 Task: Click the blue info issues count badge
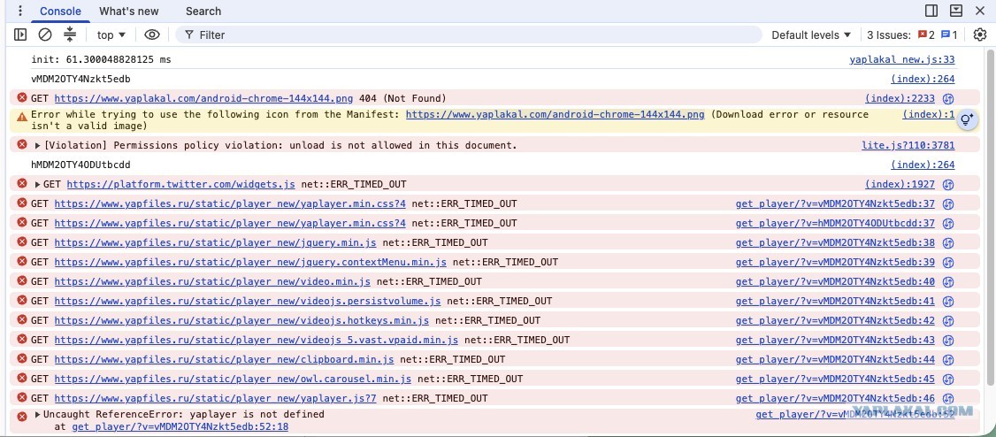(x=949, y=34)
